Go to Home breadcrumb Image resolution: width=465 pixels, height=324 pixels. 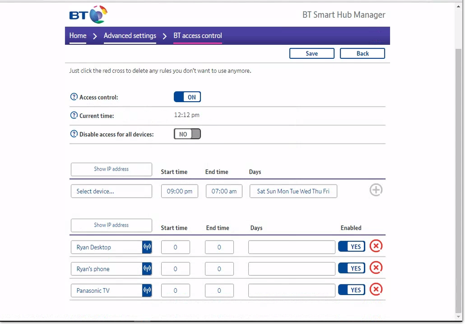[78, 35]
